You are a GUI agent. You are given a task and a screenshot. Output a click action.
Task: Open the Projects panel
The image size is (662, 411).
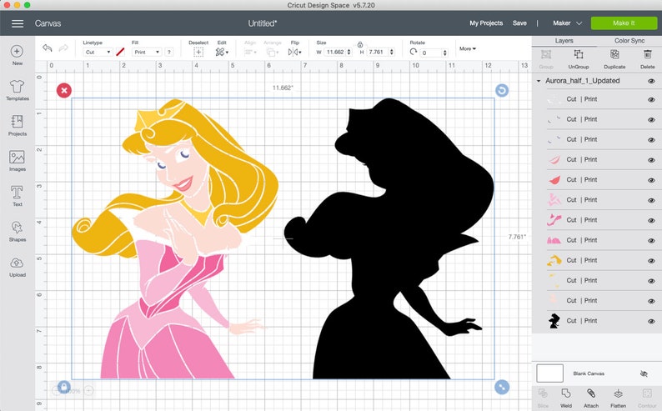(18, 125)
